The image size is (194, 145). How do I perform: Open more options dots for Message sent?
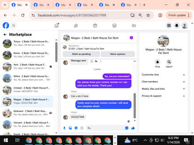click(100, 61)
